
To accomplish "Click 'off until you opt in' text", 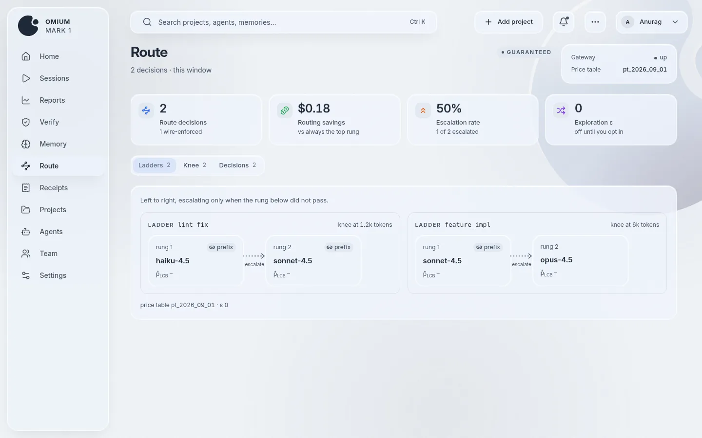I will click(x=599, y=132).
